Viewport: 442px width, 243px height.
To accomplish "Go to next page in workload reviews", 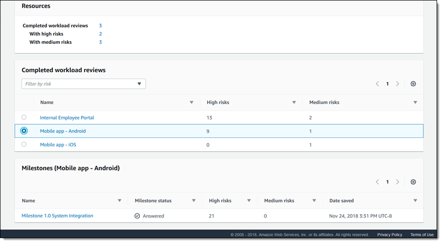I will (x=397, y=84).
